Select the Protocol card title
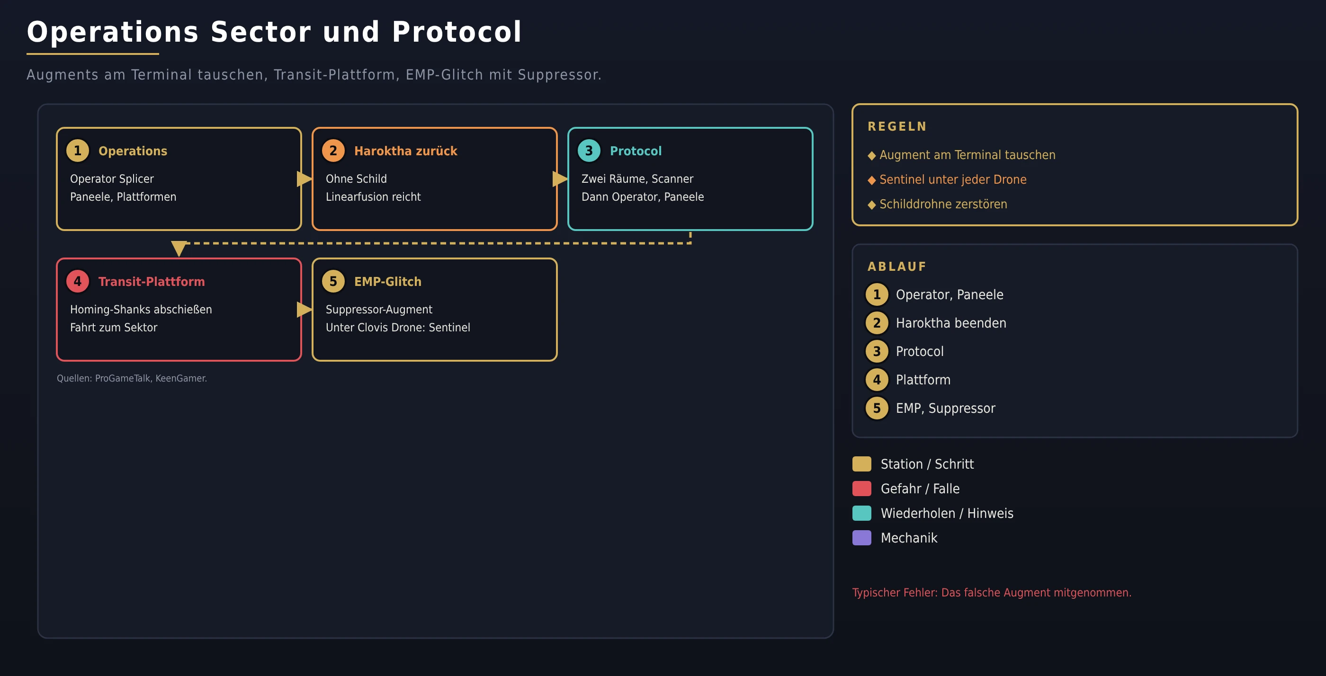Viewport: 1326px width, 676px height. (636, 151)
